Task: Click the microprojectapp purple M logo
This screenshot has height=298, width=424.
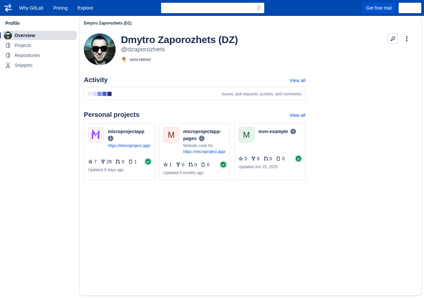Action: tap(96, 135)
